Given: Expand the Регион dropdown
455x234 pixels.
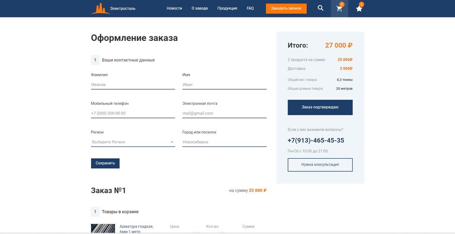Looking at the screenshot, I should point(133,142).
